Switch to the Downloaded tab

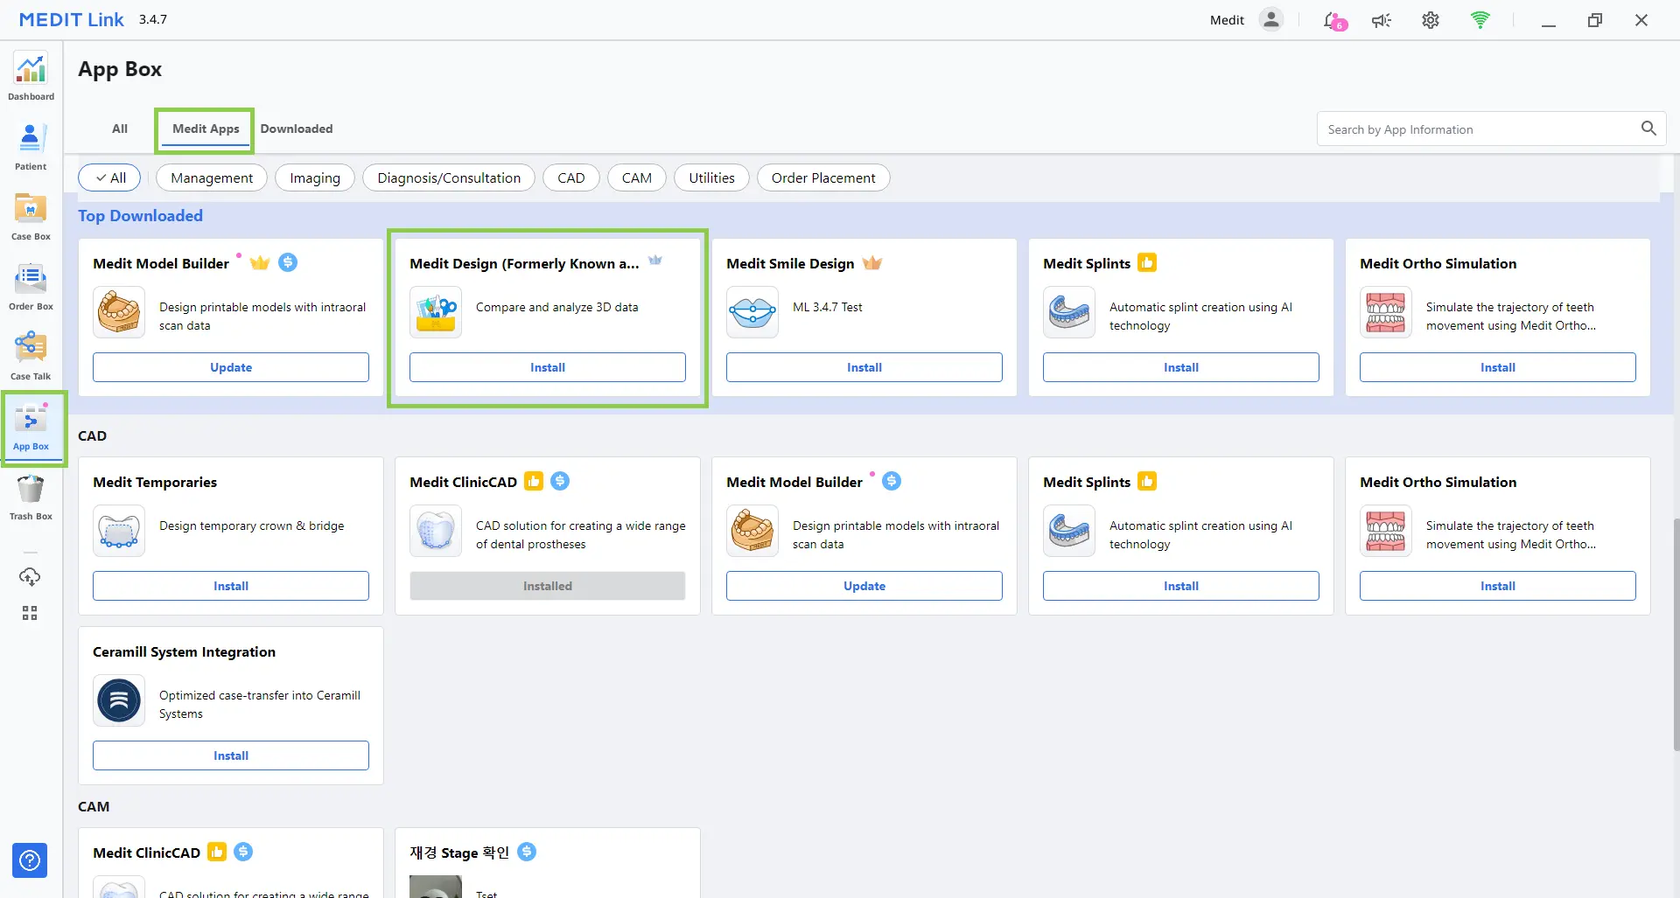[297, 129]
